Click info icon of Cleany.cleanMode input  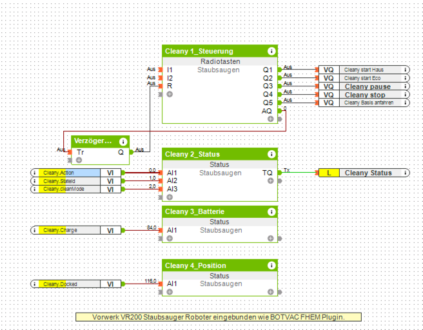coord(35,189)
